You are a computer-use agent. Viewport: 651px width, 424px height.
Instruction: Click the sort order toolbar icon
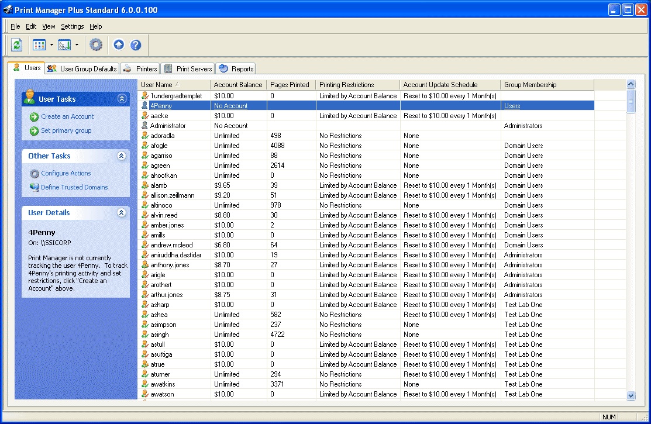64,45
